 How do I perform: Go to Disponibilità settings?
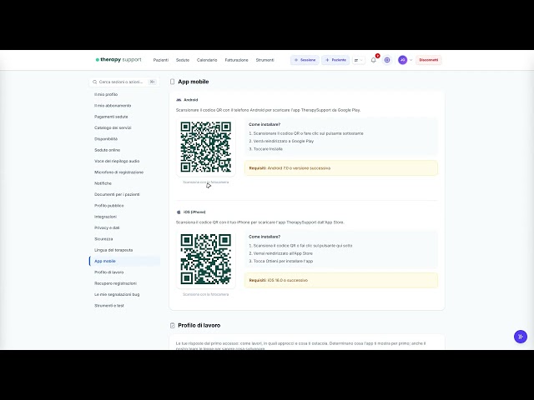tap(106, 139)
